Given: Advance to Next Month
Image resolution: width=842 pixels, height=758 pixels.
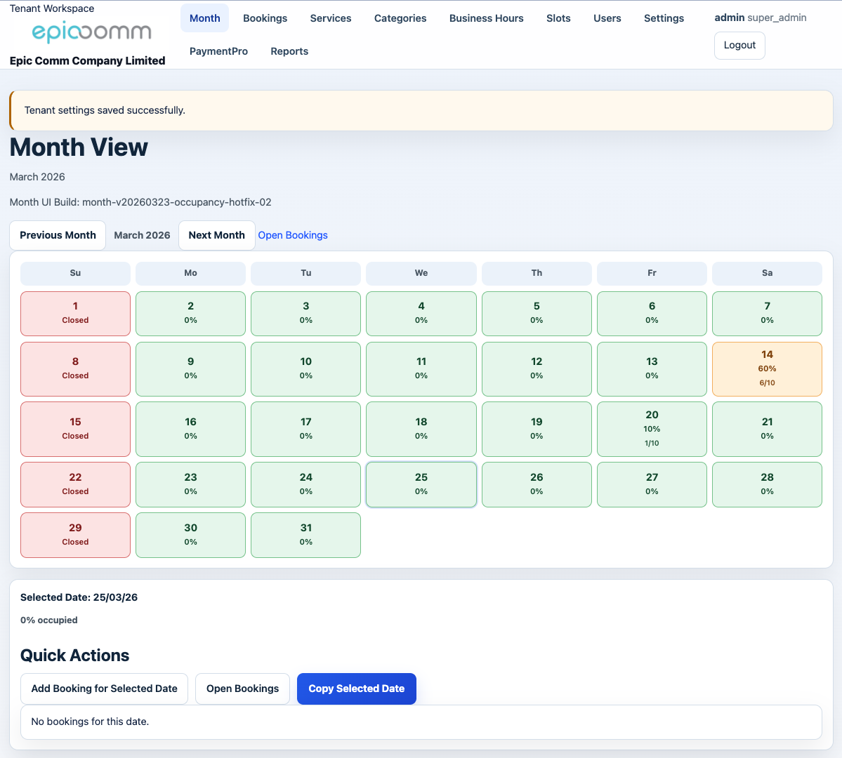Looking at the screenshot, I should coord(216,235).
